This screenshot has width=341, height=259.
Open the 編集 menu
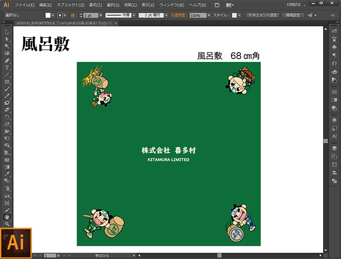pyautogui.click(x=45, y=5)
